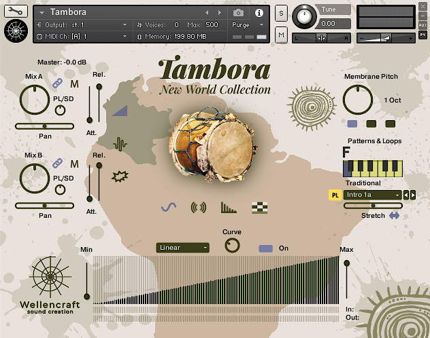
Task: Open the checkered pattern sequencer icon
Action: (259, 208)
